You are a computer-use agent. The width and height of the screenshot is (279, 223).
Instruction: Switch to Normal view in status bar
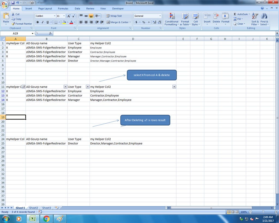[x=229, y=212]
